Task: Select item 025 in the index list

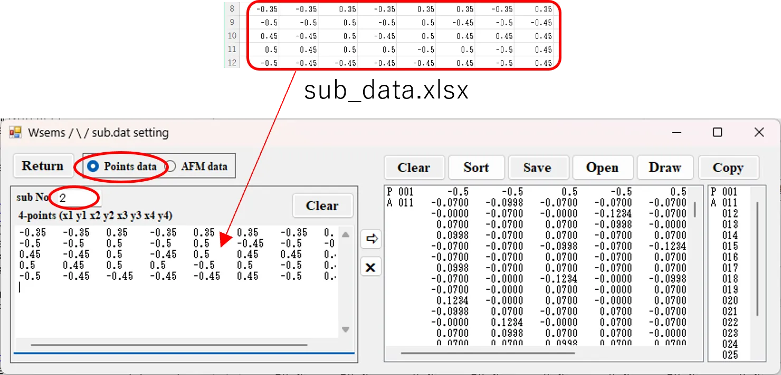Action: click(730, 355)
